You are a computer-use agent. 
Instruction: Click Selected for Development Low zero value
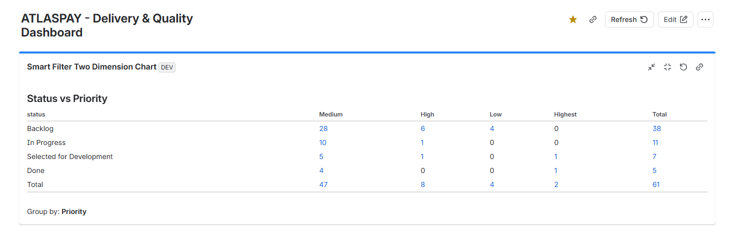click(x=492, y=156)
